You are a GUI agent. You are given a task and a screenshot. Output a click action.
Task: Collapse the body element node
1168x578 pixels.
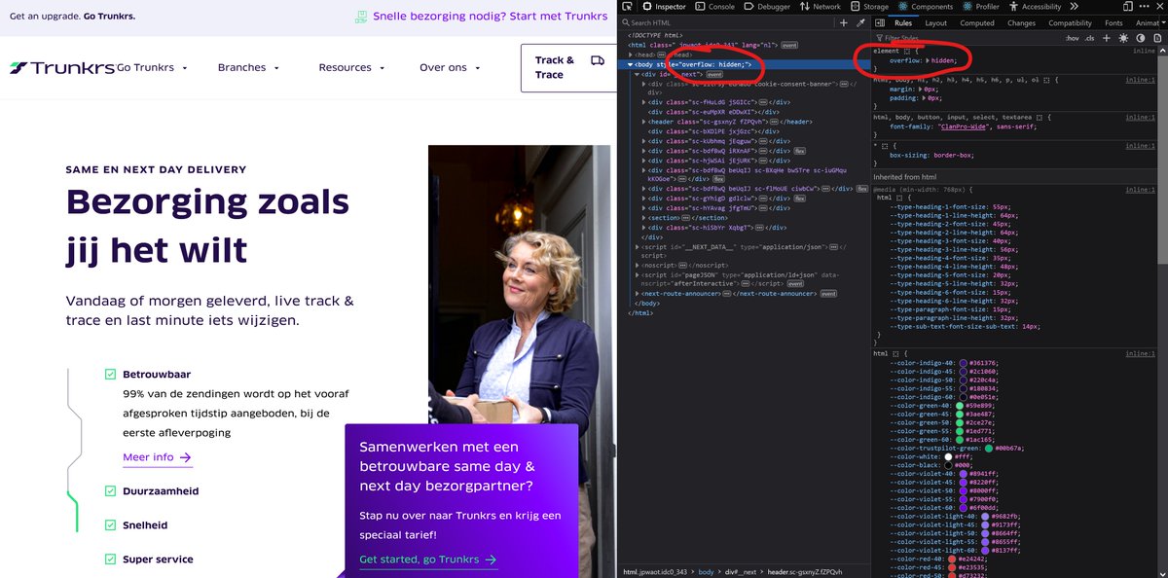pyautogui.click(x=631, y=64)
